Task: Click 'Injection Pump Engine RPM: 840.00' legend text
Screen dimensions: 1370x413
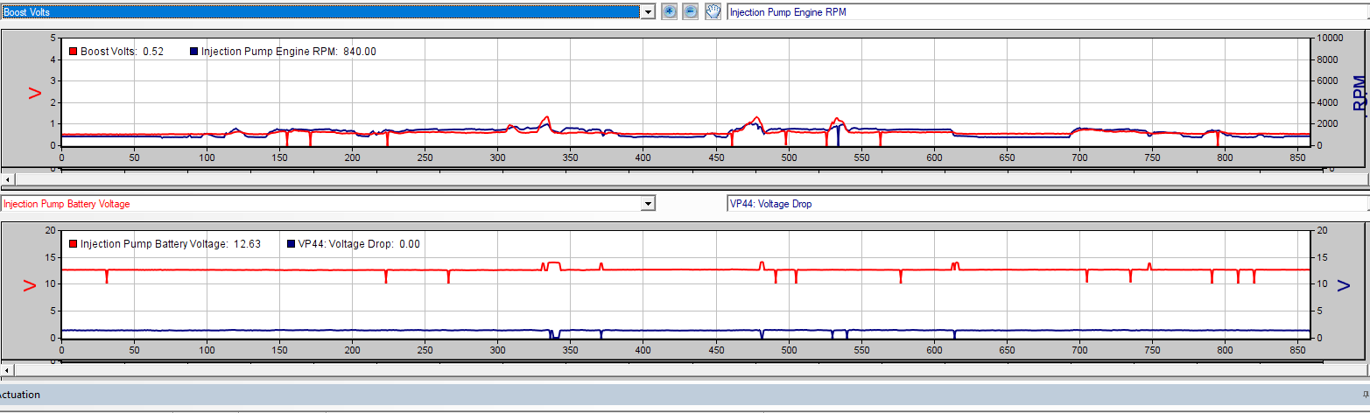Action: (x=289, y=52)
